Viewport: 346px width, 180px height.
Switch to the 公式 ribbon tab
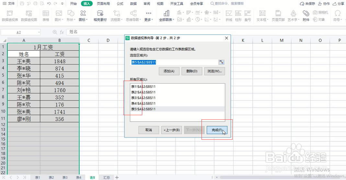120,4
